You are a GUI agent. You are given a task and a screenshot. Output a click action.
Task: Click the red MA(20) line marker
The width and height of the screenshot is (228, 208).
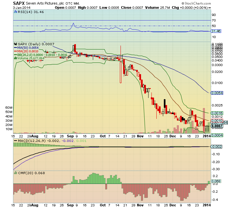(x=15, y=51)
